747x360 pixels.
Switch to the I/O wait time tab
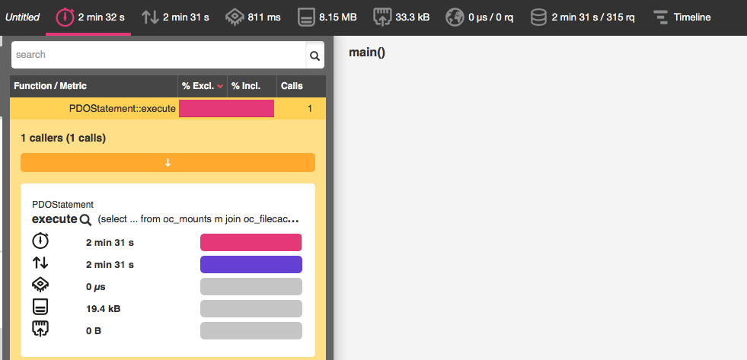175,18
